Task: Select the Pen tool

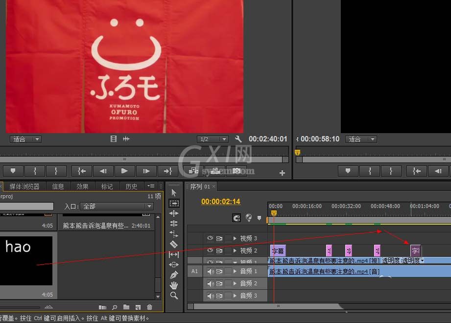Action: [174, 275]
